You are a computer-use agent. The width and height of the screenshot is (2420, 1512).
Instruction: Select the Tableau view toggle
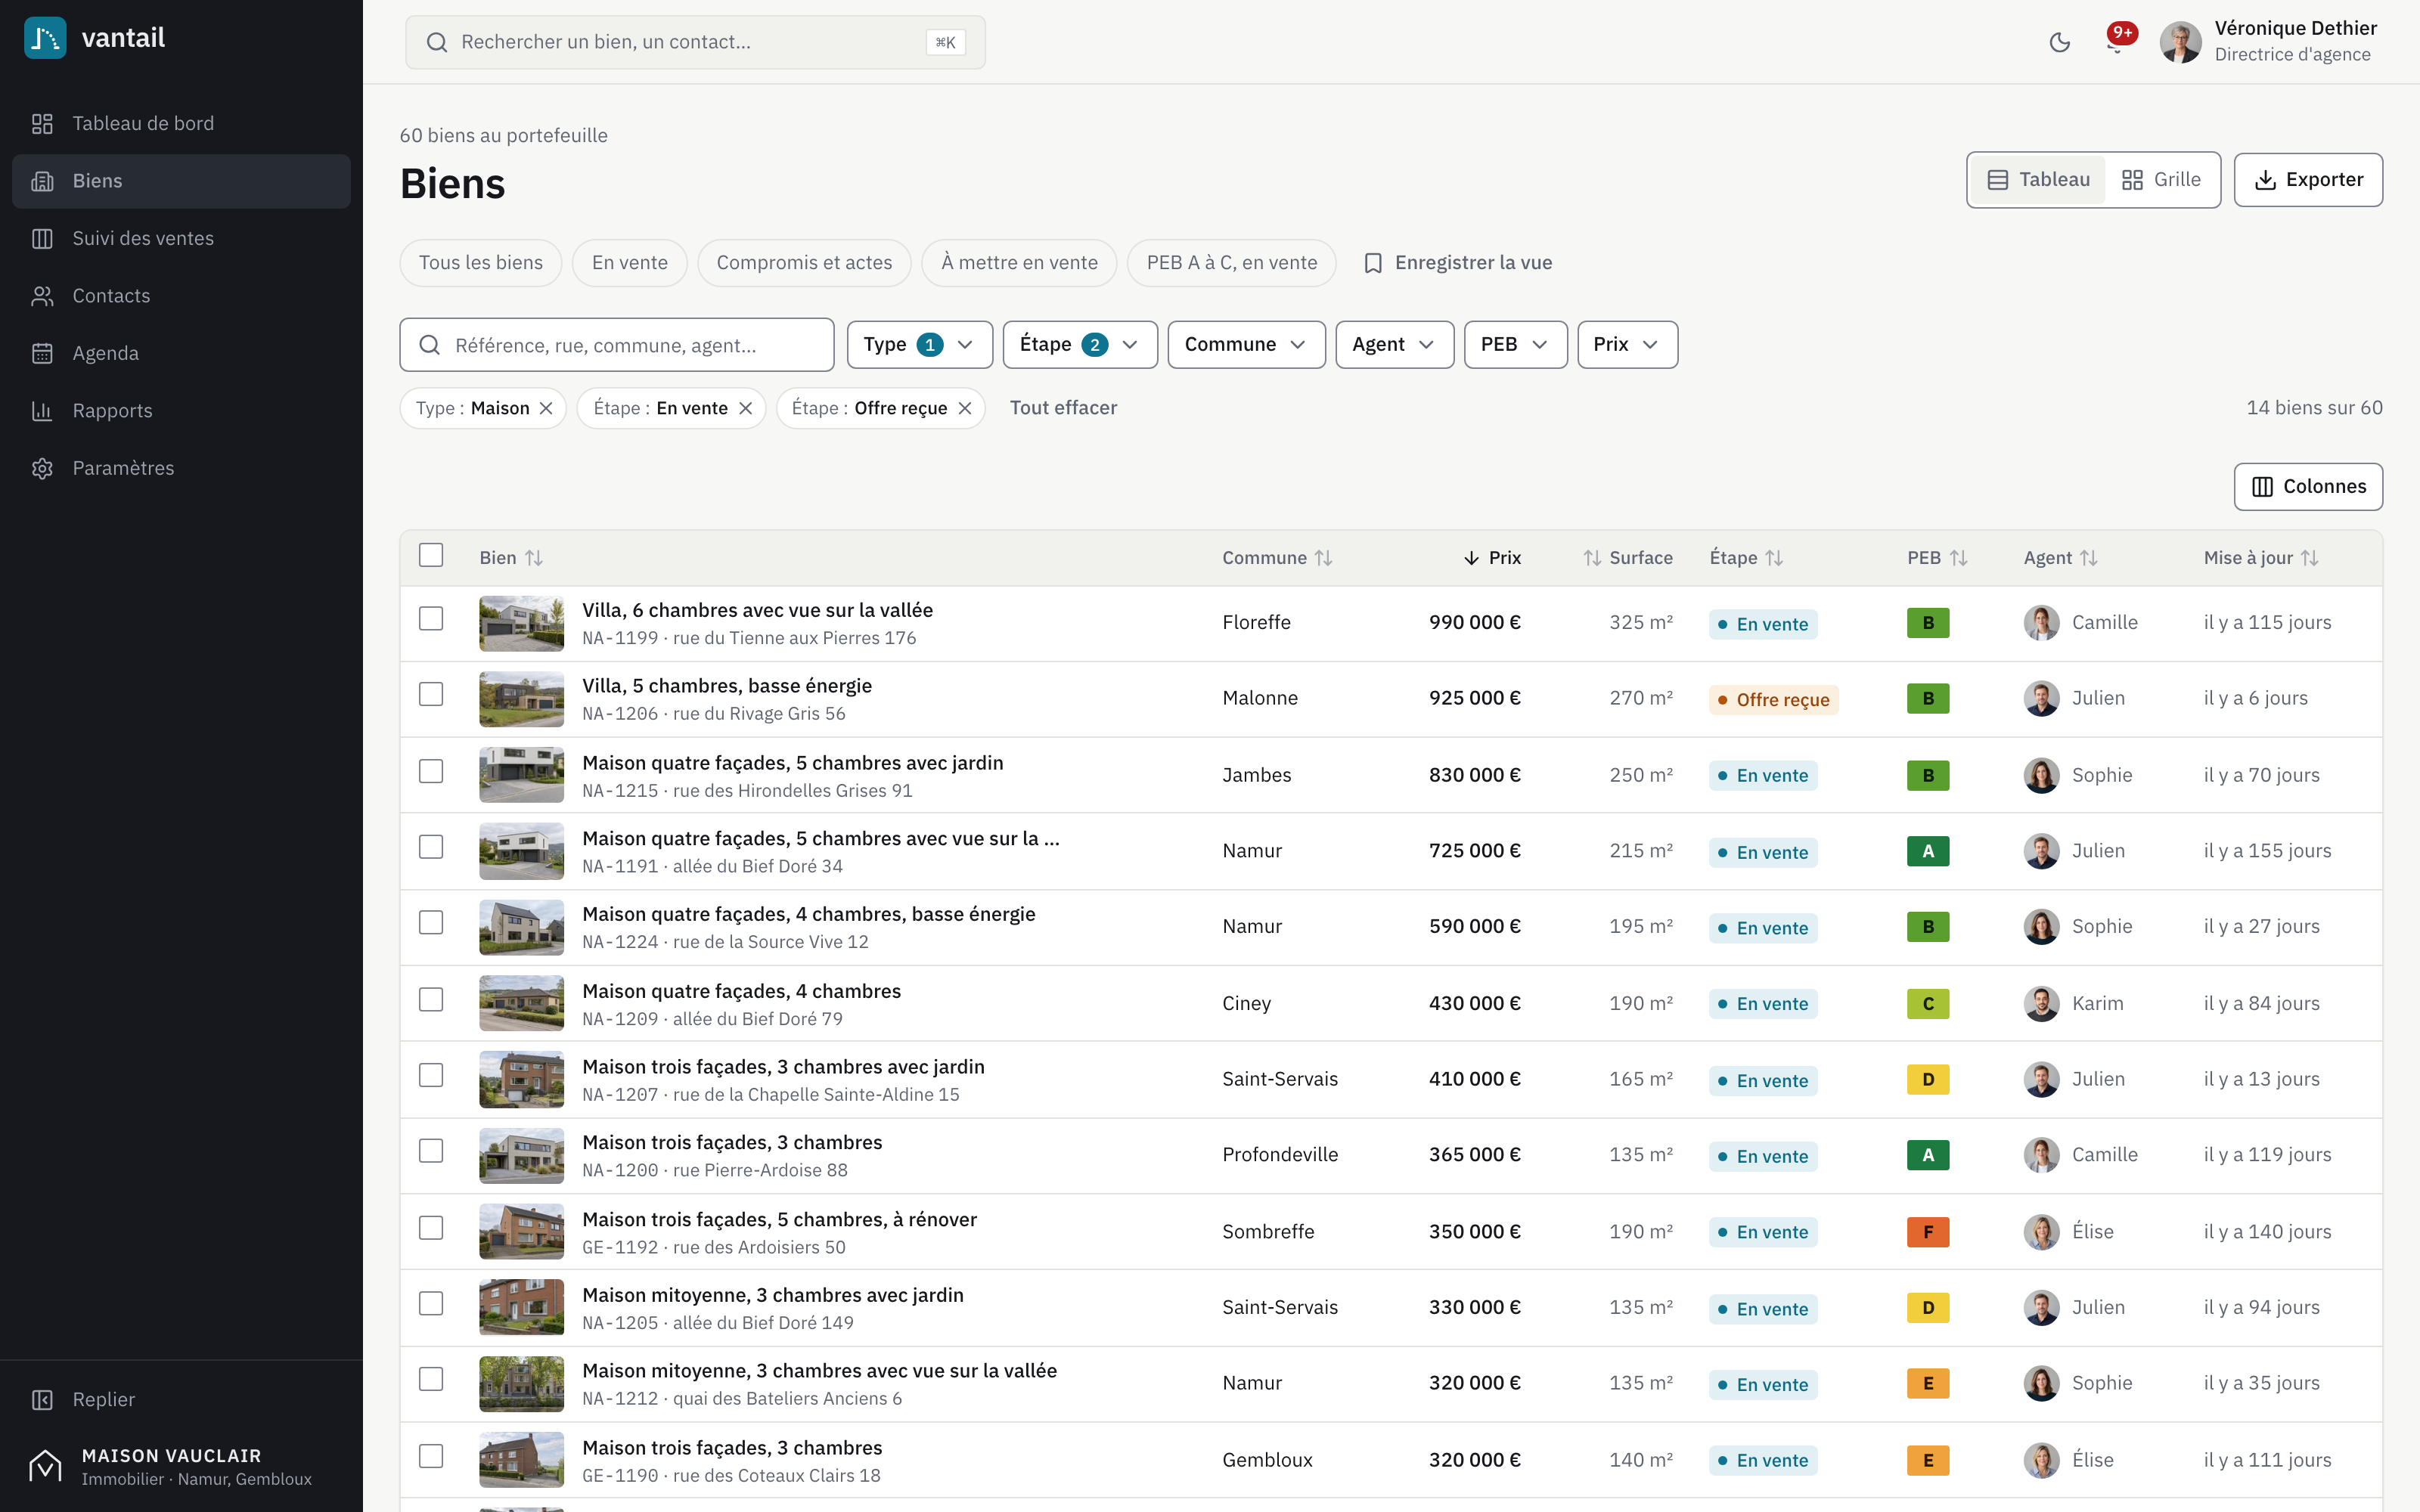(x=2039, y=180)
